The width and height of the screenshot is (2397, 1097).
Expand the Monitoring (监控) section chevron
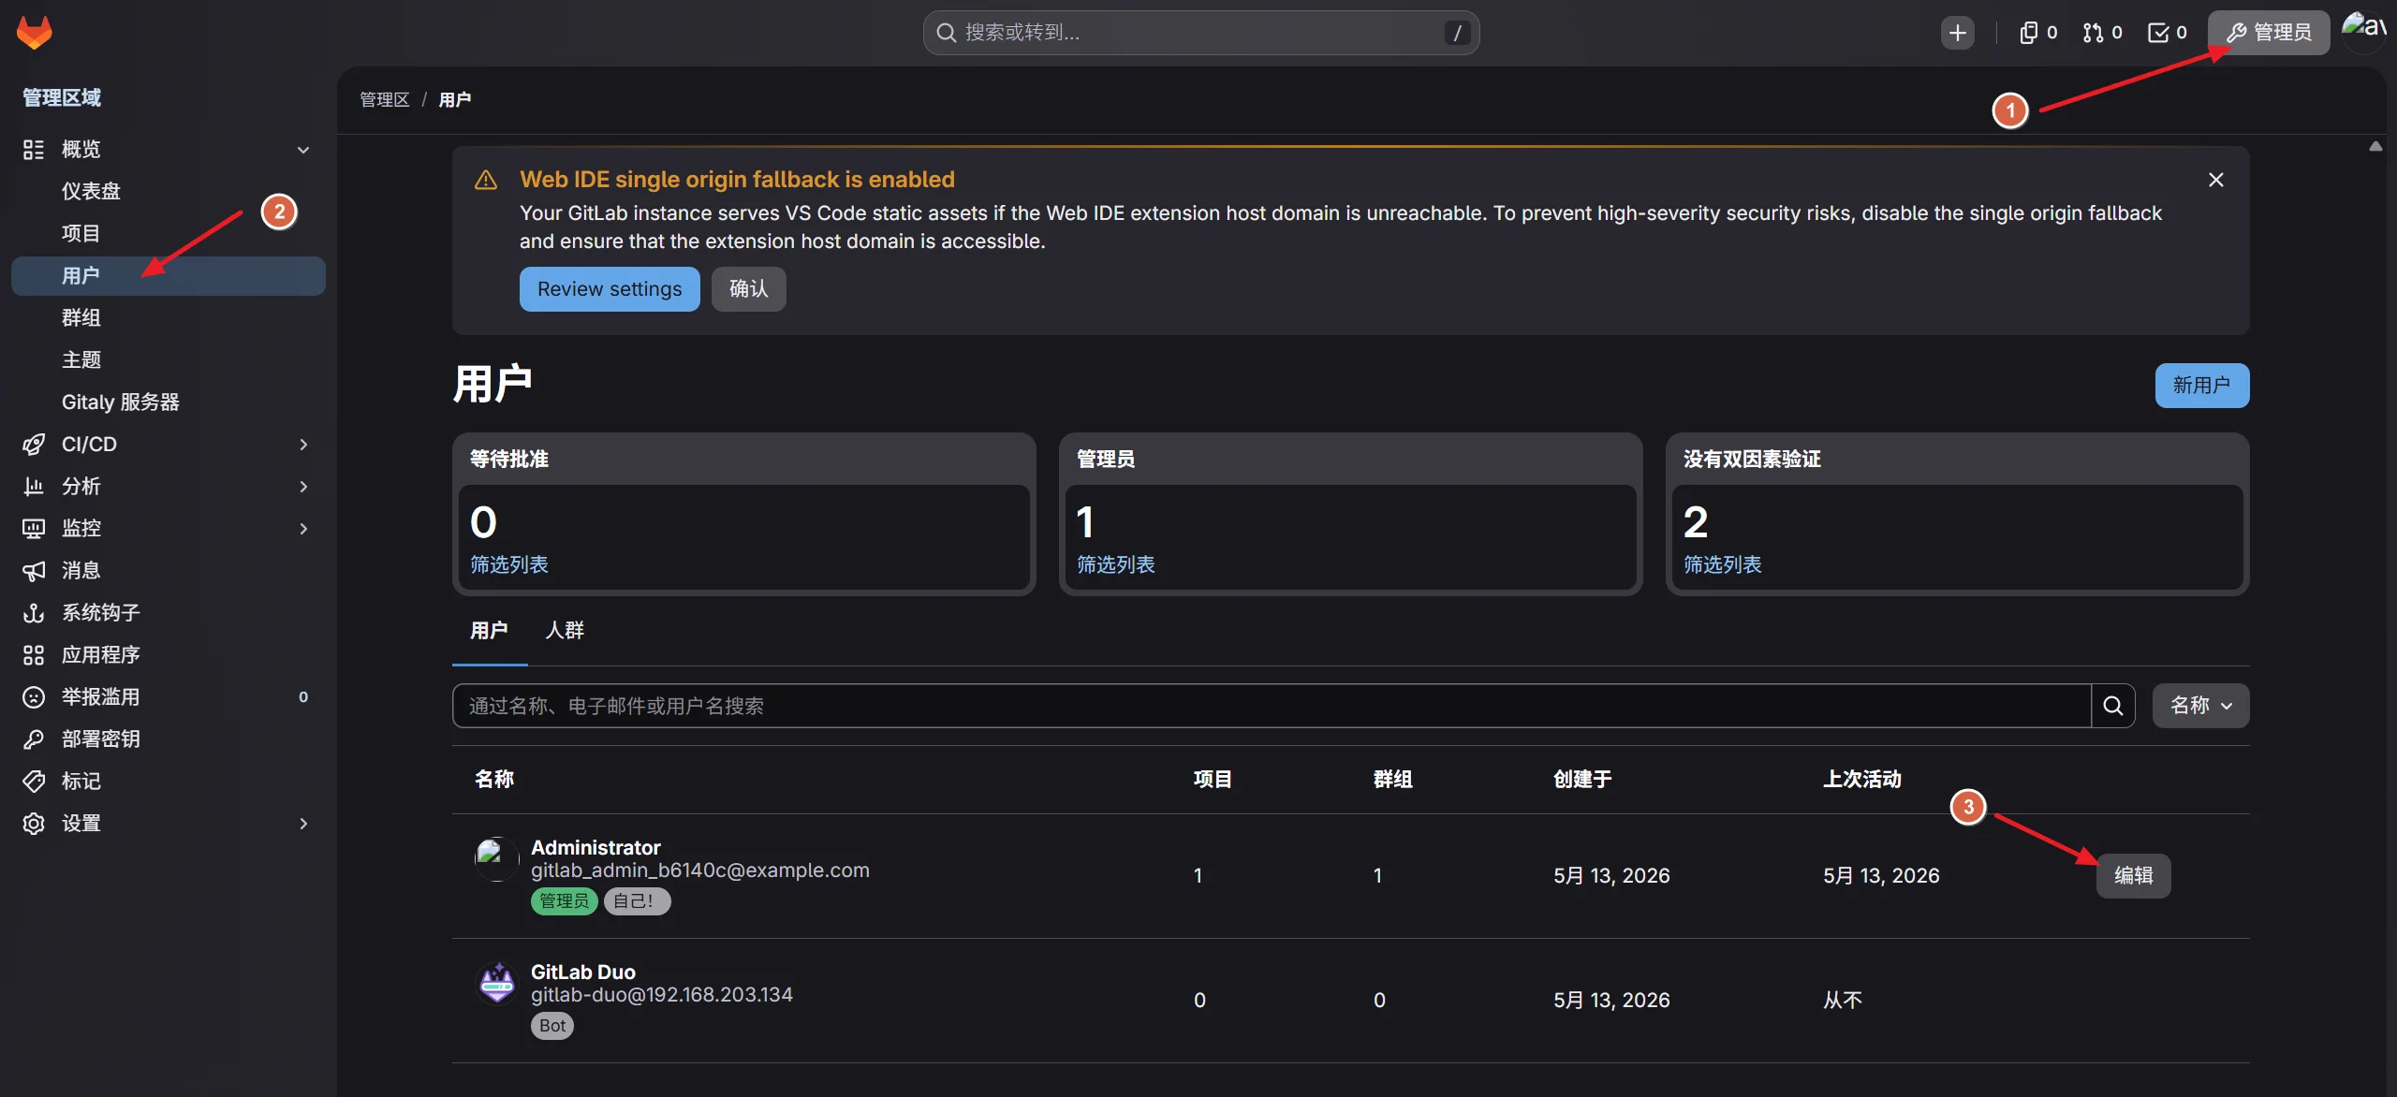[303, 529]
